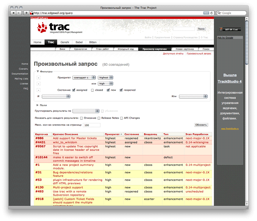Check the Release Notes checkbox

[99, 118]
